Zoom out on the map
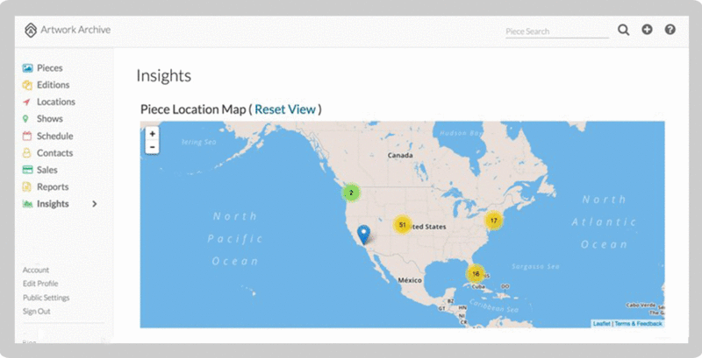Screen dimensions: 702x358 pos(153,147)
